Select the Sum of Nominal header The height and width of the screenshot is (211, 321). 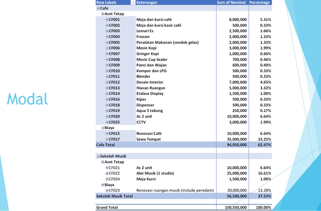[x=231, y=2]
